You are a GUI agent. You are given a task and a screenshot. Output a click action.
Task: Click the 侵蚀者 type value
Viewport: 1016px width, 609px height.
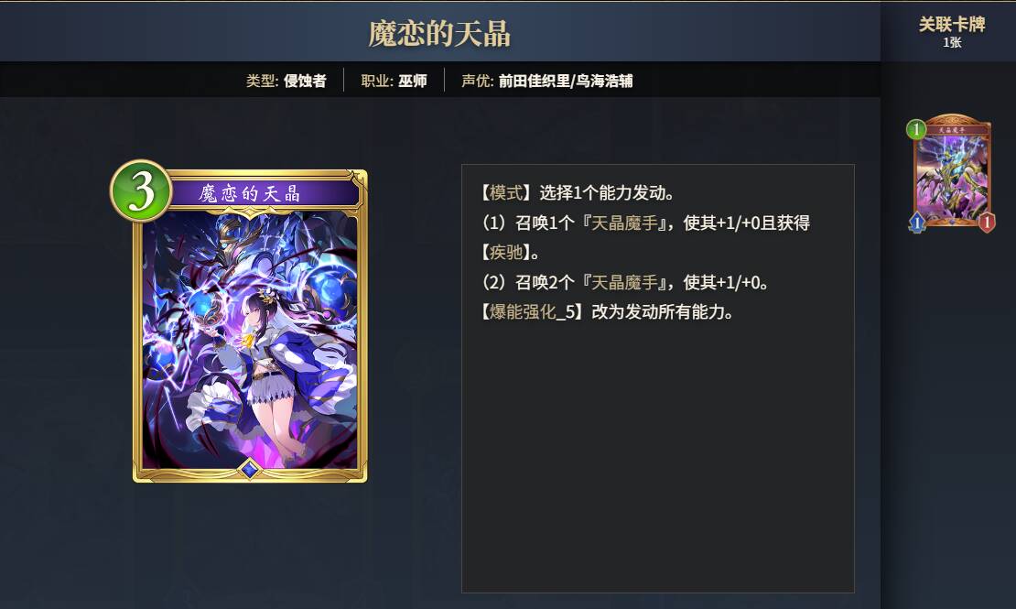(305, 82)
